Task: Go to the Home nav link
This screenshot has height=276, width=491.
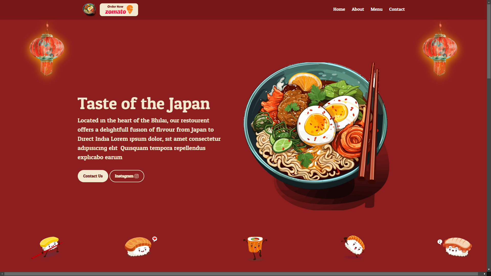Action: pyautogui.click(x=339, y=9)
